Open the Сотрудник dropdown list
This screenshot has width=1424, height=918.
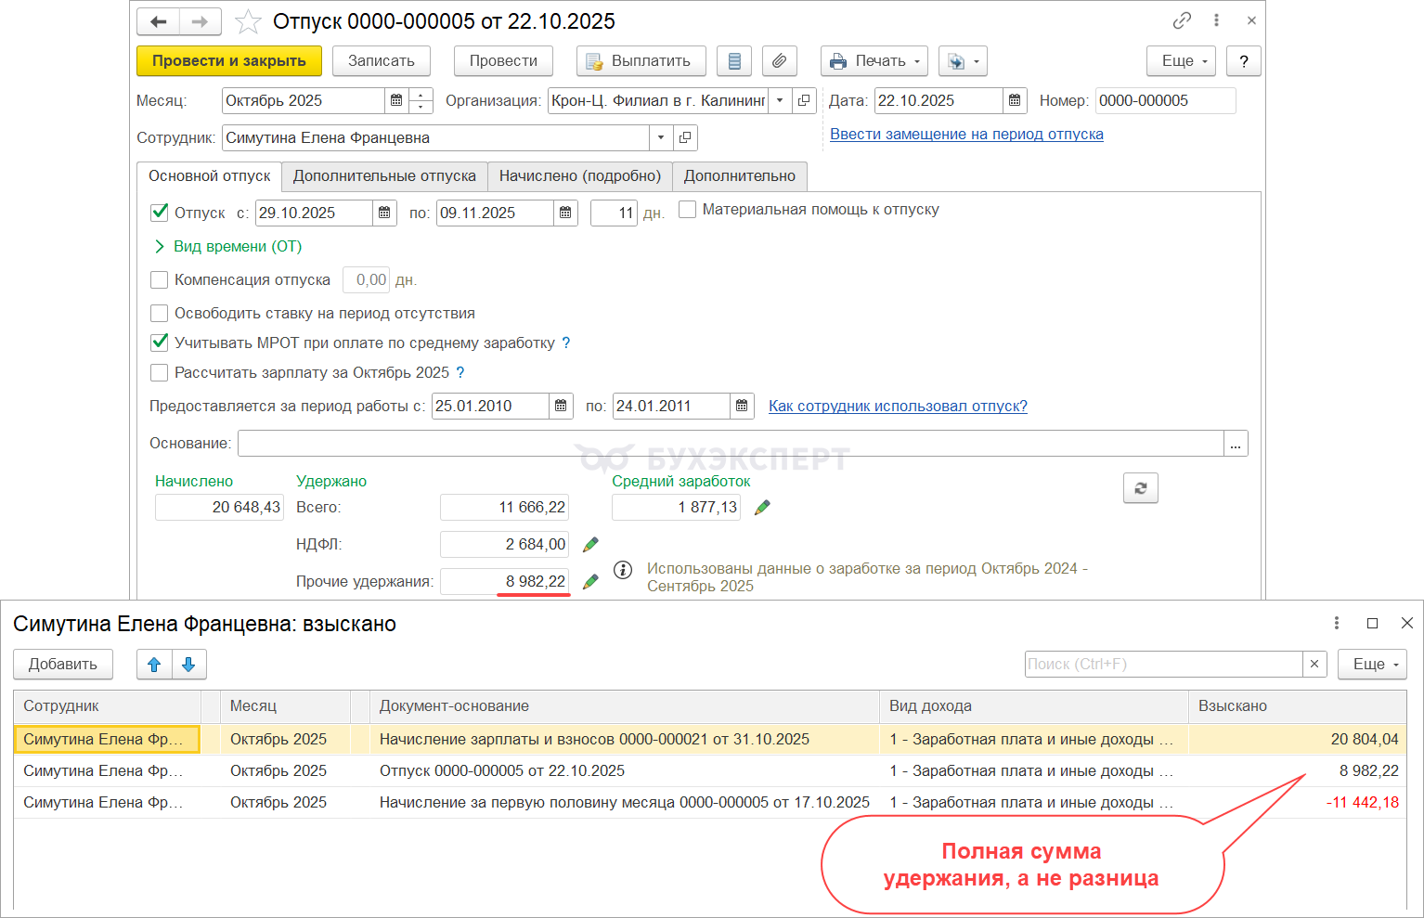660,138
